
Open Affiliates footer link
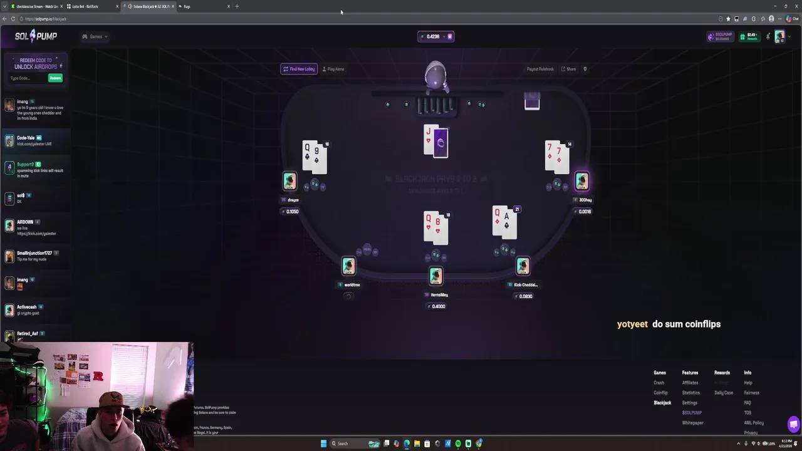[x=690, y=383]
